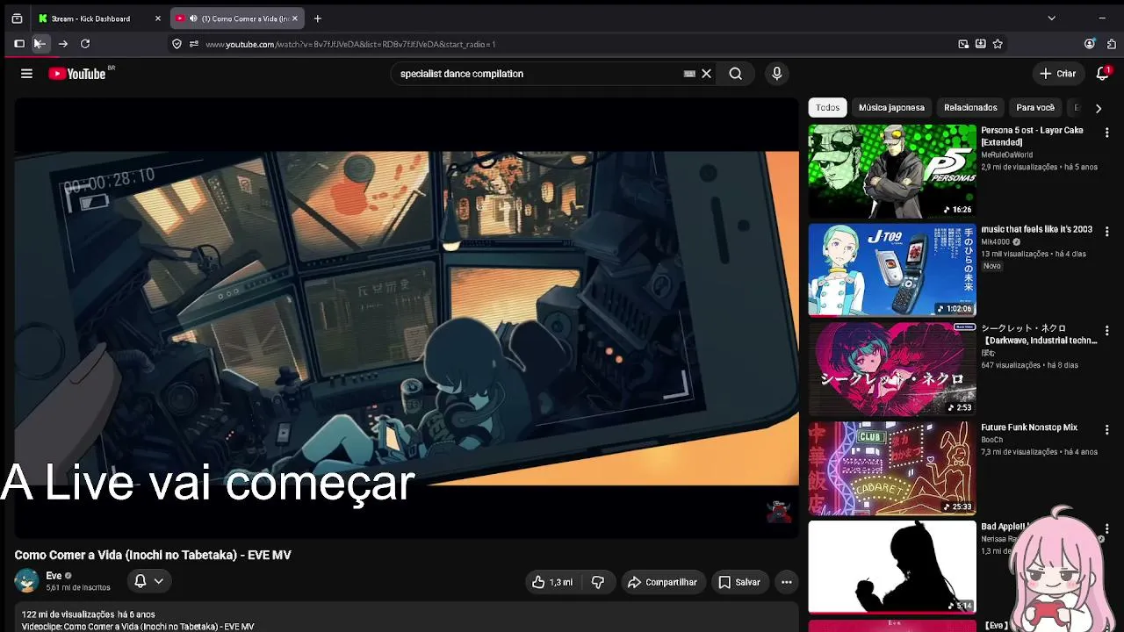Save the video with Salvar button

point(739,582)
